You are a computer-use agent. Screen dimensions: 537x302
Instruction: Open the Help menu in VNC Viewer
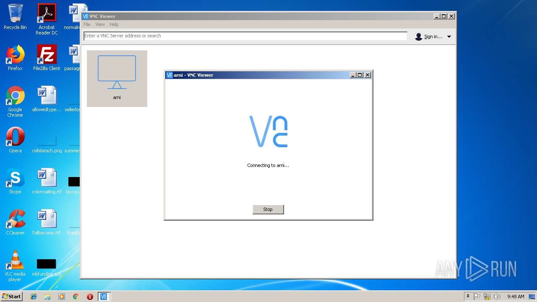click(114, 24)
